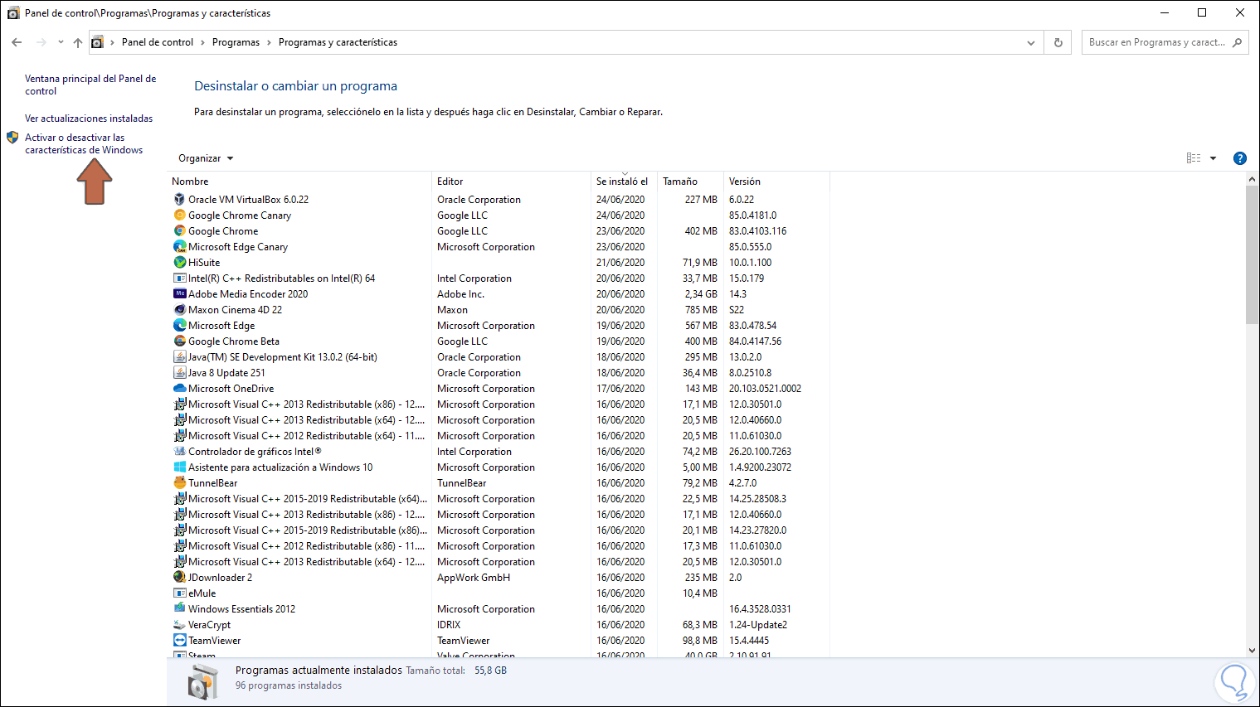Click the Control Panel icon in the address bar
Image resolution: width=1260 pixels, height=707 pixels.
pos(98,42)
